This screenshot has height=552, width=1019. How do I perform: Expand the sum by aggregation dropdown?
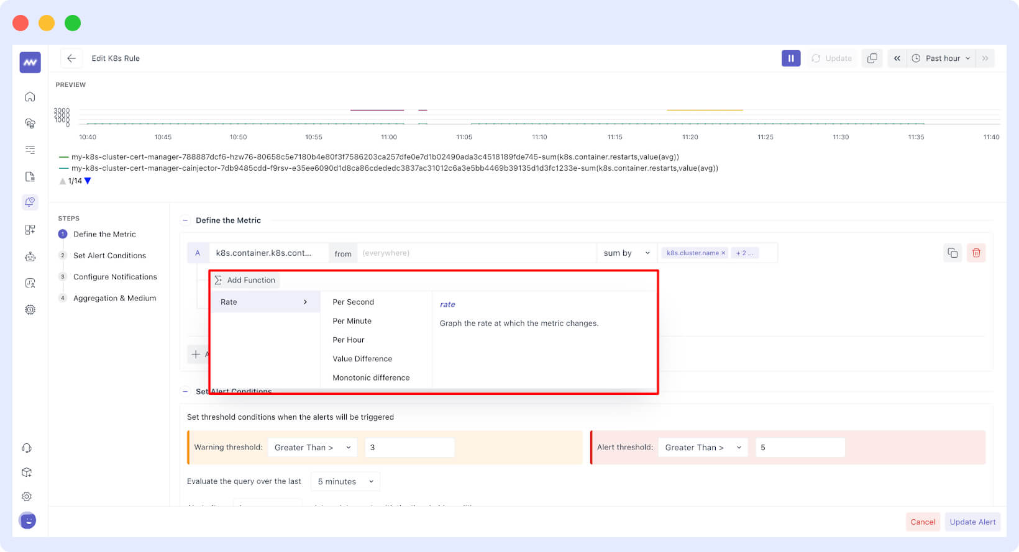pos(626,253)
